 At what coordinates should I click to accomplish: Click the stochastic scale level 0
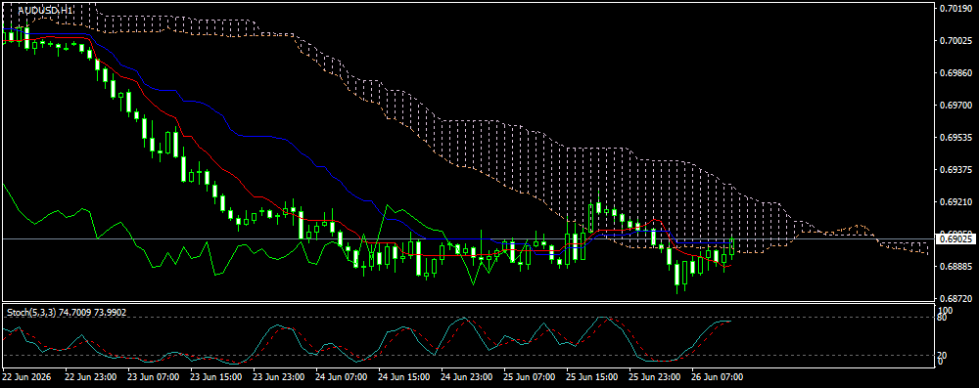[941, 363]
